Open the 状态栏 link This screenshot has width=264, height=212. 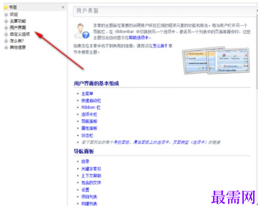point(87,136)
